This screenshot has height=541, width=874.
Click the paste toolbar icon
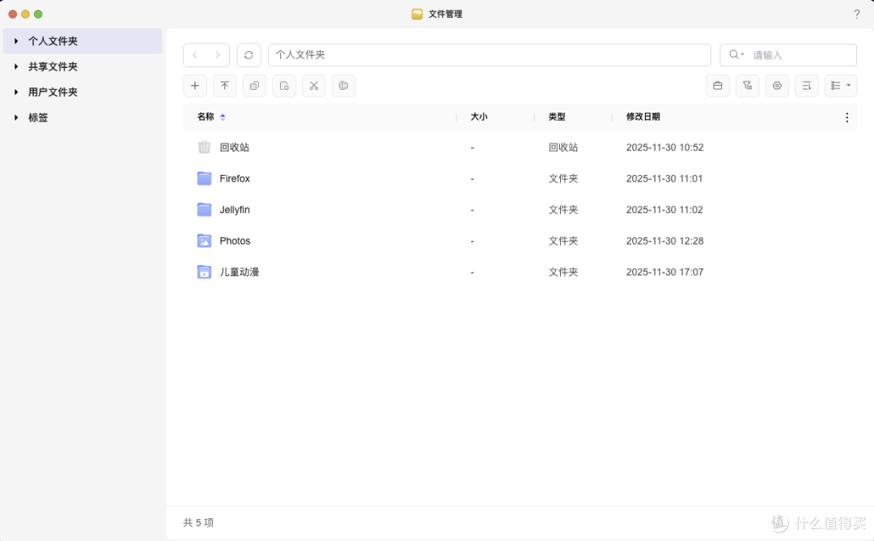point(284,86)
